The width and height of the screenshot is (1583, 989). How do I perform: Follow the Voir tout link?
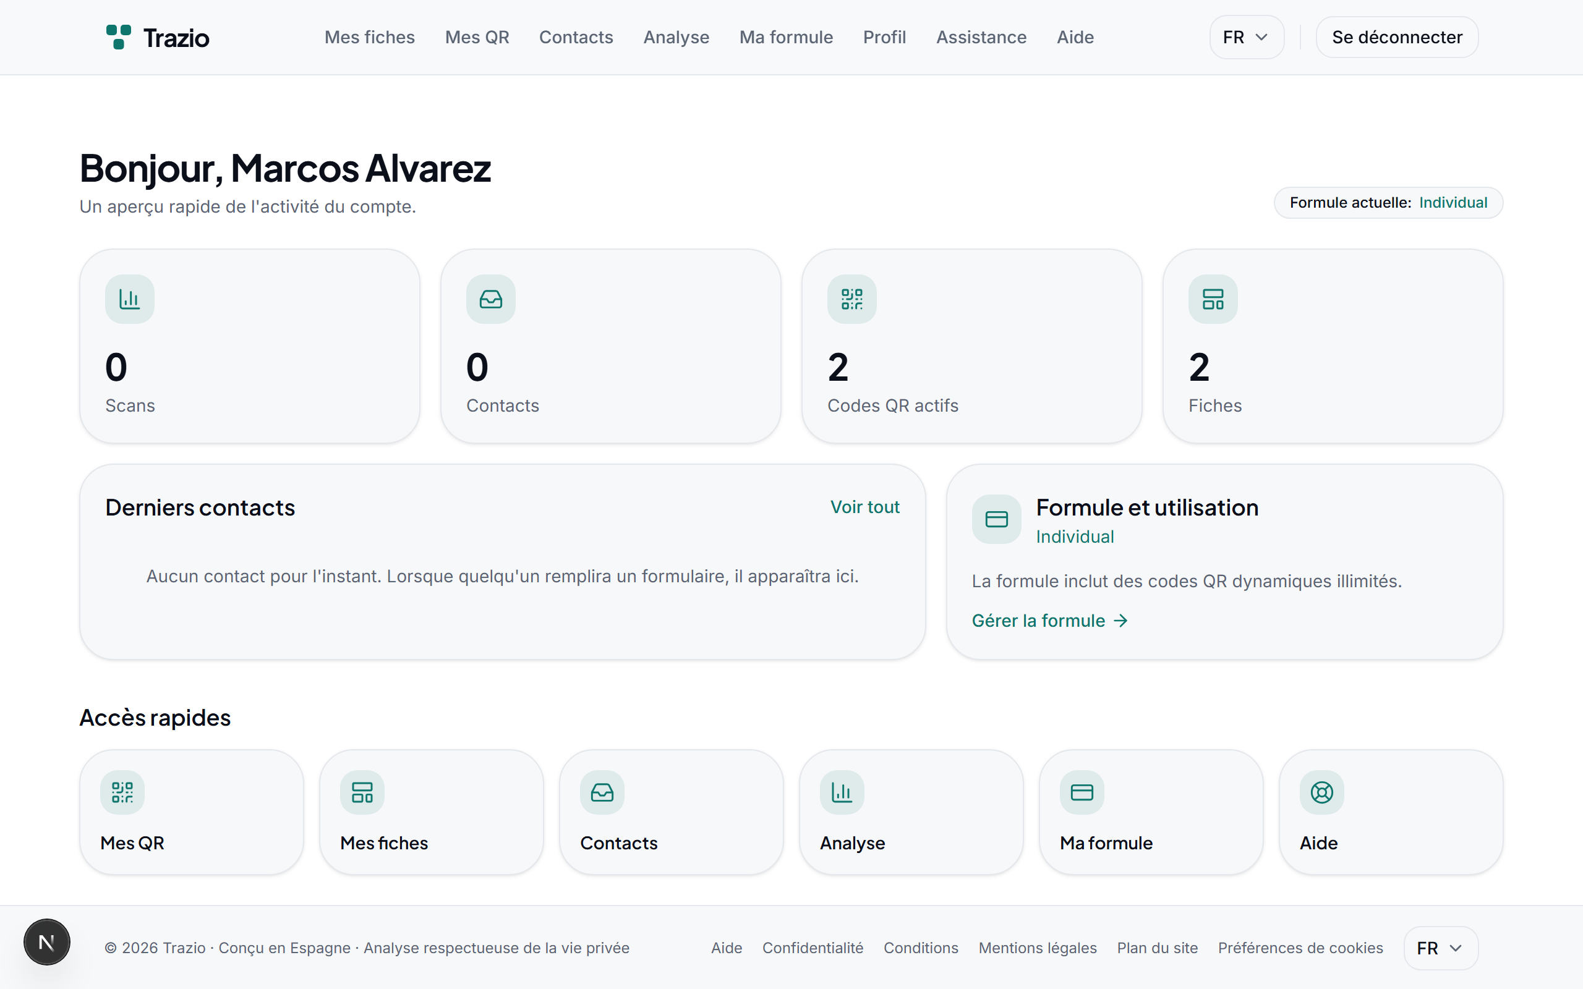[x=864, y=507]
